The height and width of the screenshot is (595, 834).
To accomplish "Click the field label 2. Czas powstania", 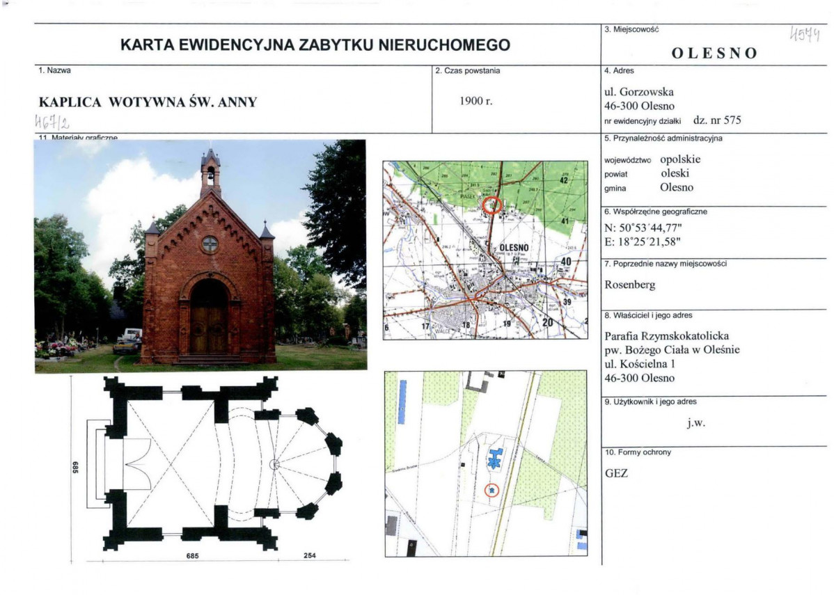I will pos(468,71).
